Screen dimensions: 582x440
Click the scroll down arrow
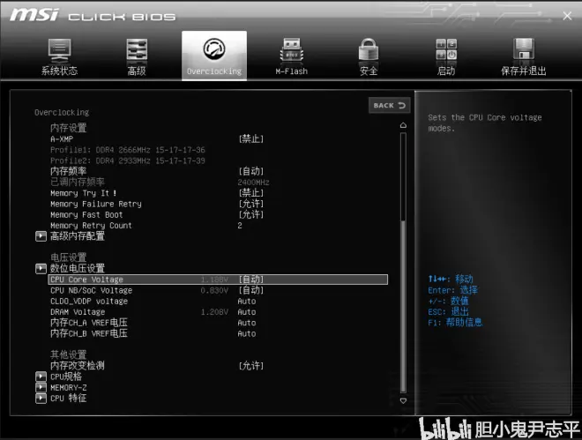[403, 400]
